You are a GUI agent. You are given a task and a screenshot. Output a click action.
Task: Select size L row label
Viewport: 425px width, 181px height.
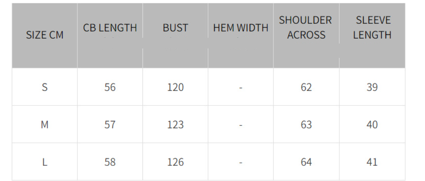pyautogui.click(x=45, y=162)
